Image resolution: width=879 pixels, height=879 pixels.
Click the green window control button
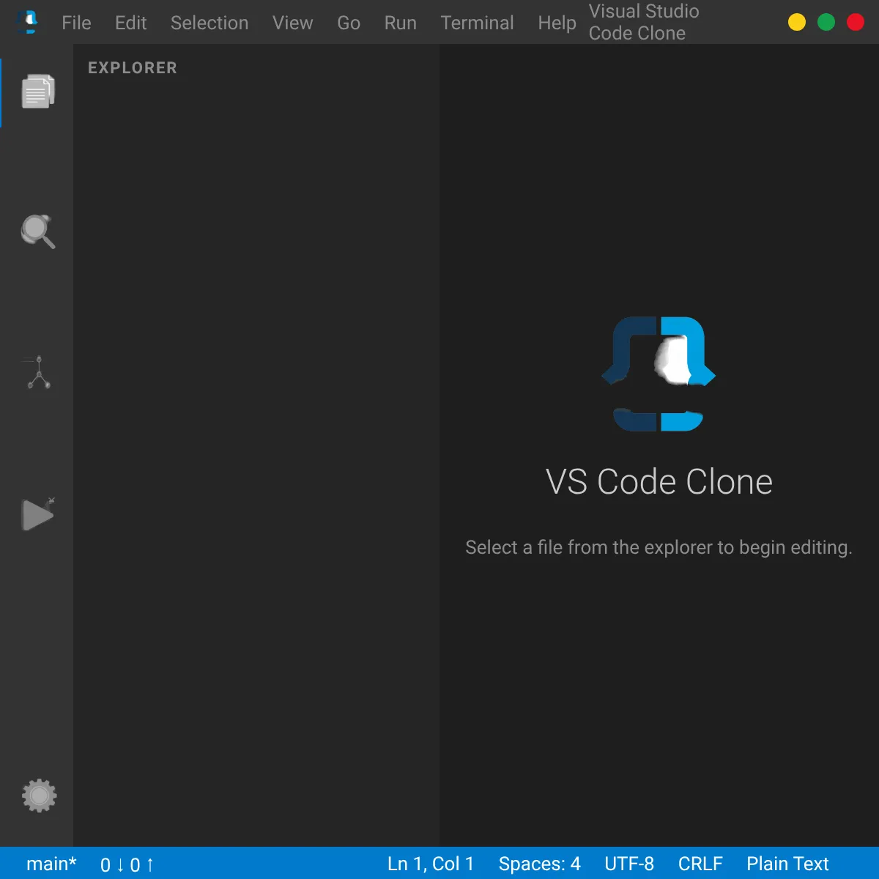pos(826,23)
